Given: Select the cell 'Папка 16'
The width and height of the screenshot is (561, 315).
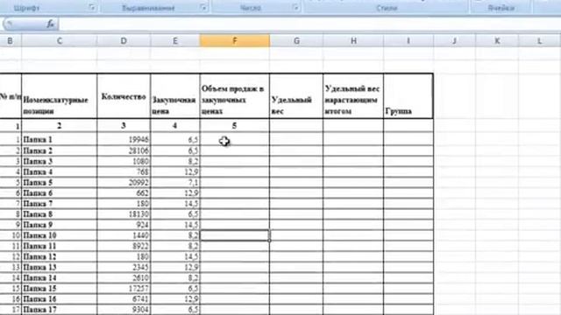Looking at the screenshot, I should point(60,299).
